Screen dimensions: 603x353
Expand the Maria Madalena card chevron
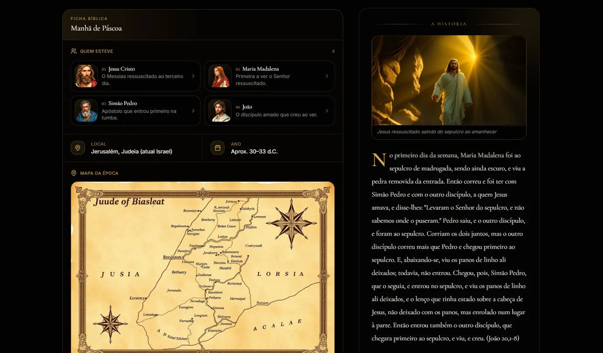click(x=327, y=76)
